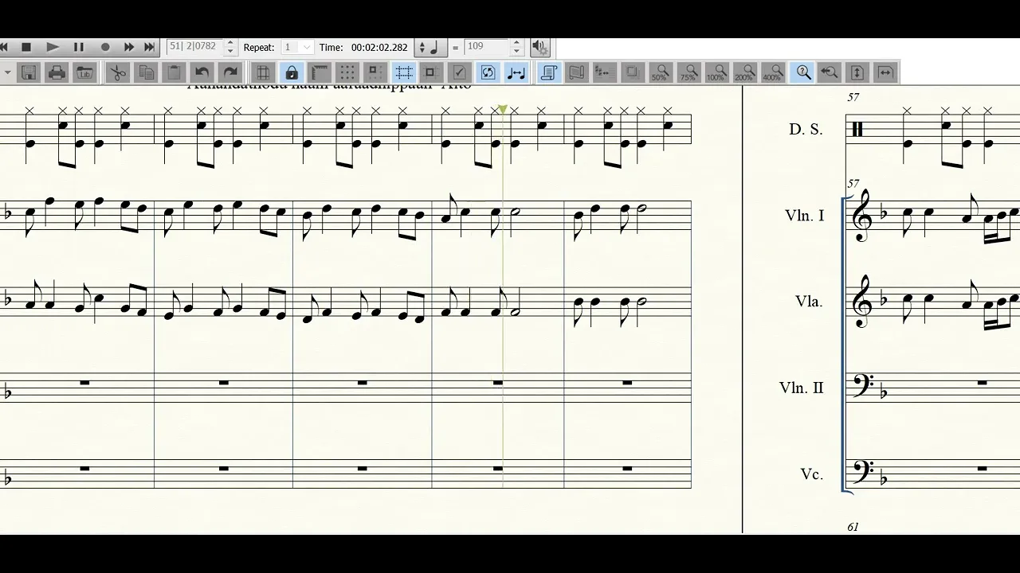The height and width of the screenshot is (573, 1020).
Task: Toggle the padlock icon
Action: [x=292, y=72]
